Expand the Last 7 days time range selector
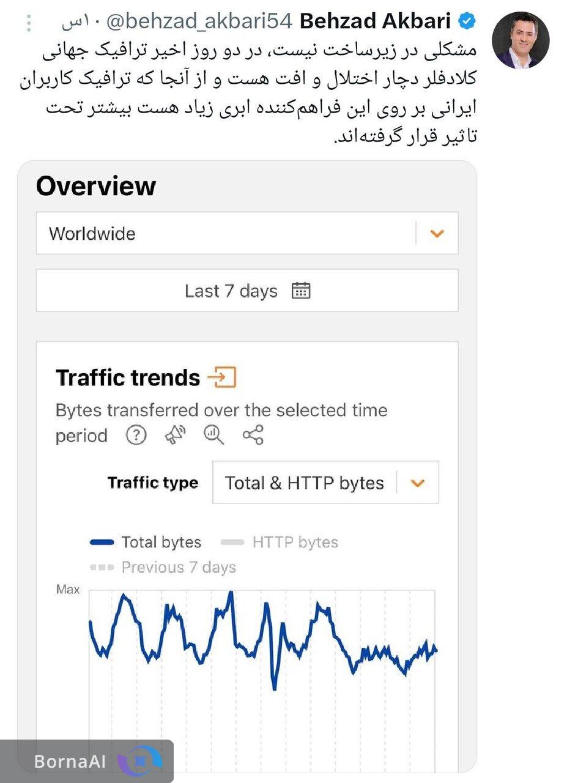The width and height of the screenshot is (567, 783). (x=246, y=291)
